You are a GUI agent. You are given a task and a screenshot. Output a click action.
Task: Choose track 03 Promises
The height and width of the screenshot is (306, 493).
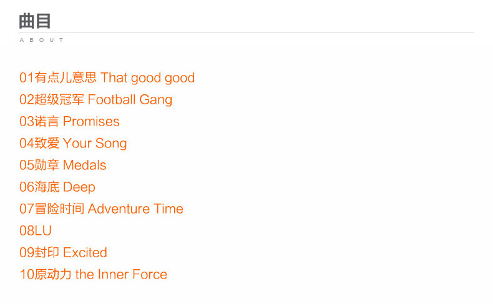[69, 121]
